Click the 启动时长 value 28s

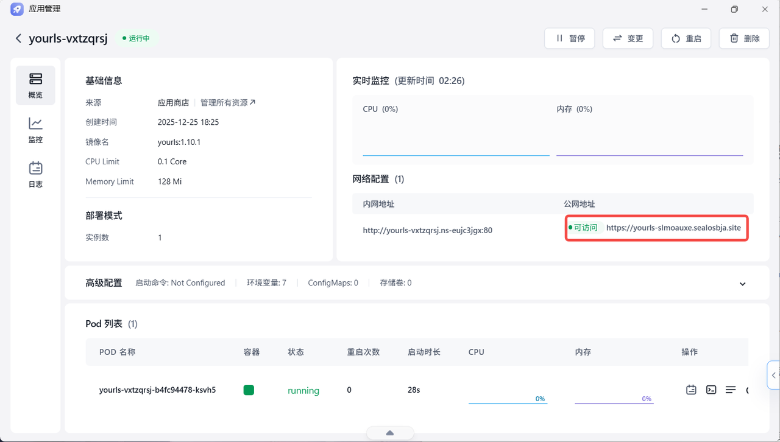(414, 390)
